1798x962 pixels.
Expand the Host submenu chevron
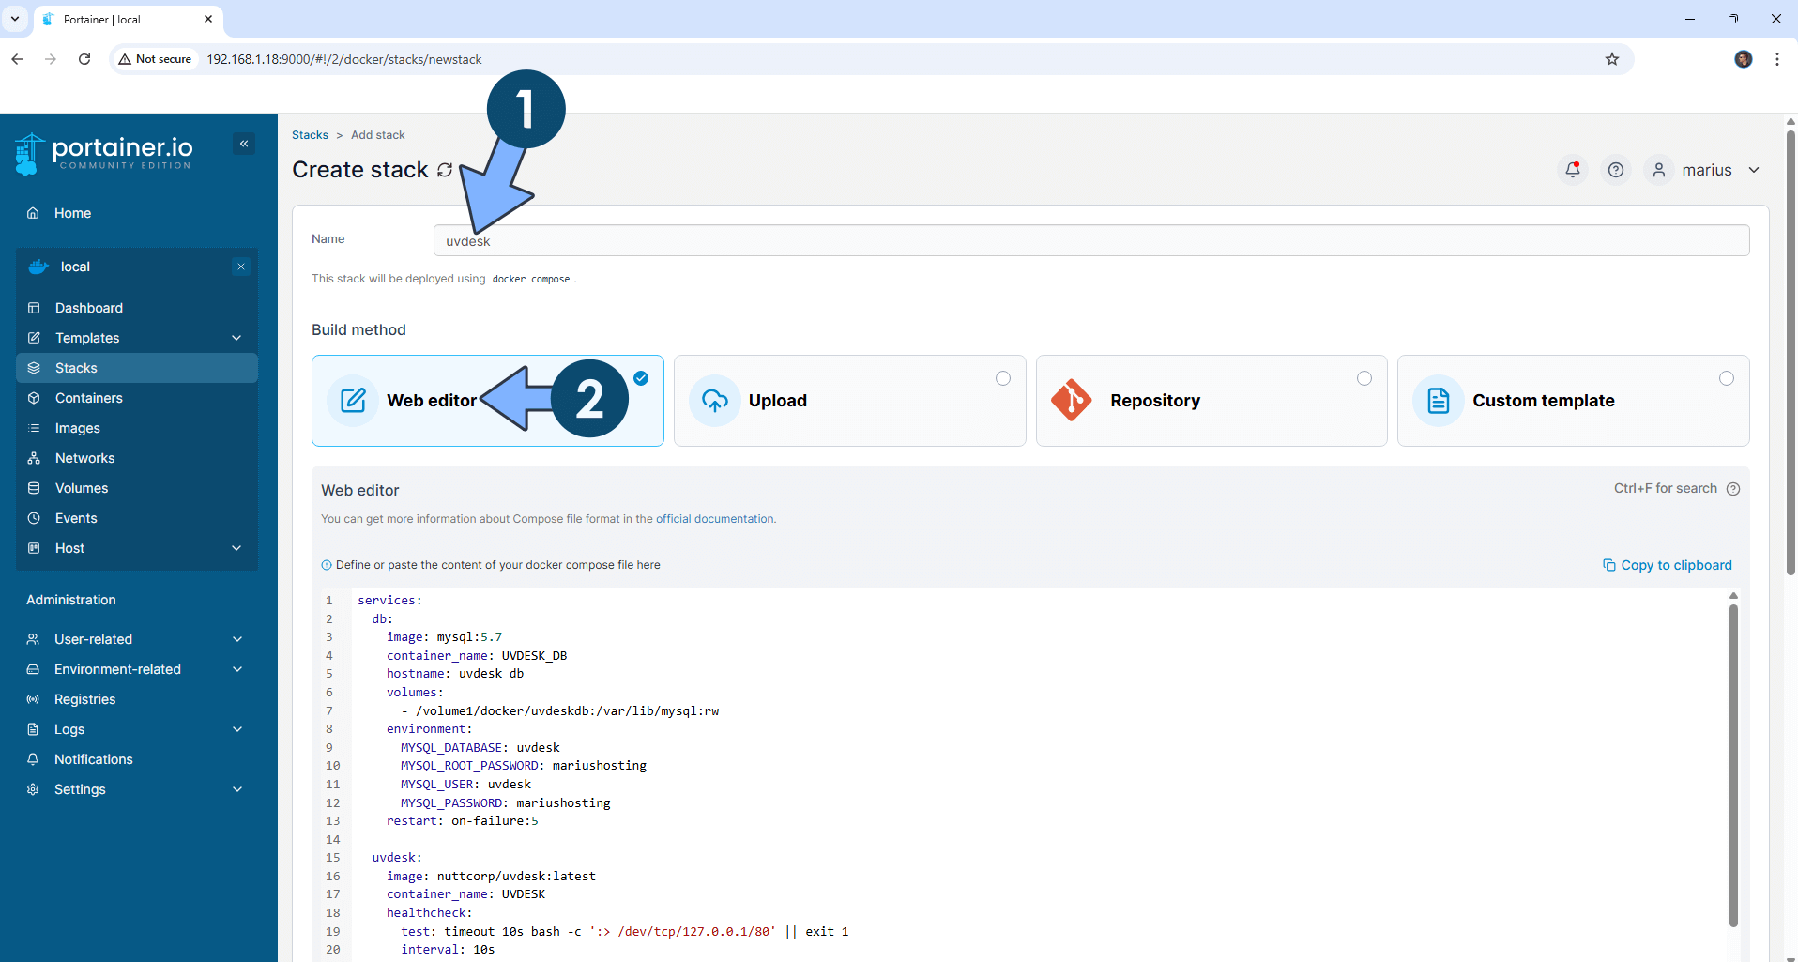[236, 548]
